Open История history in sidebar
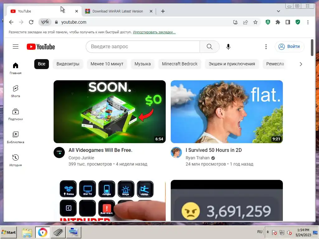This screenshot has height=239, width=319. click(x=16, y=160)
